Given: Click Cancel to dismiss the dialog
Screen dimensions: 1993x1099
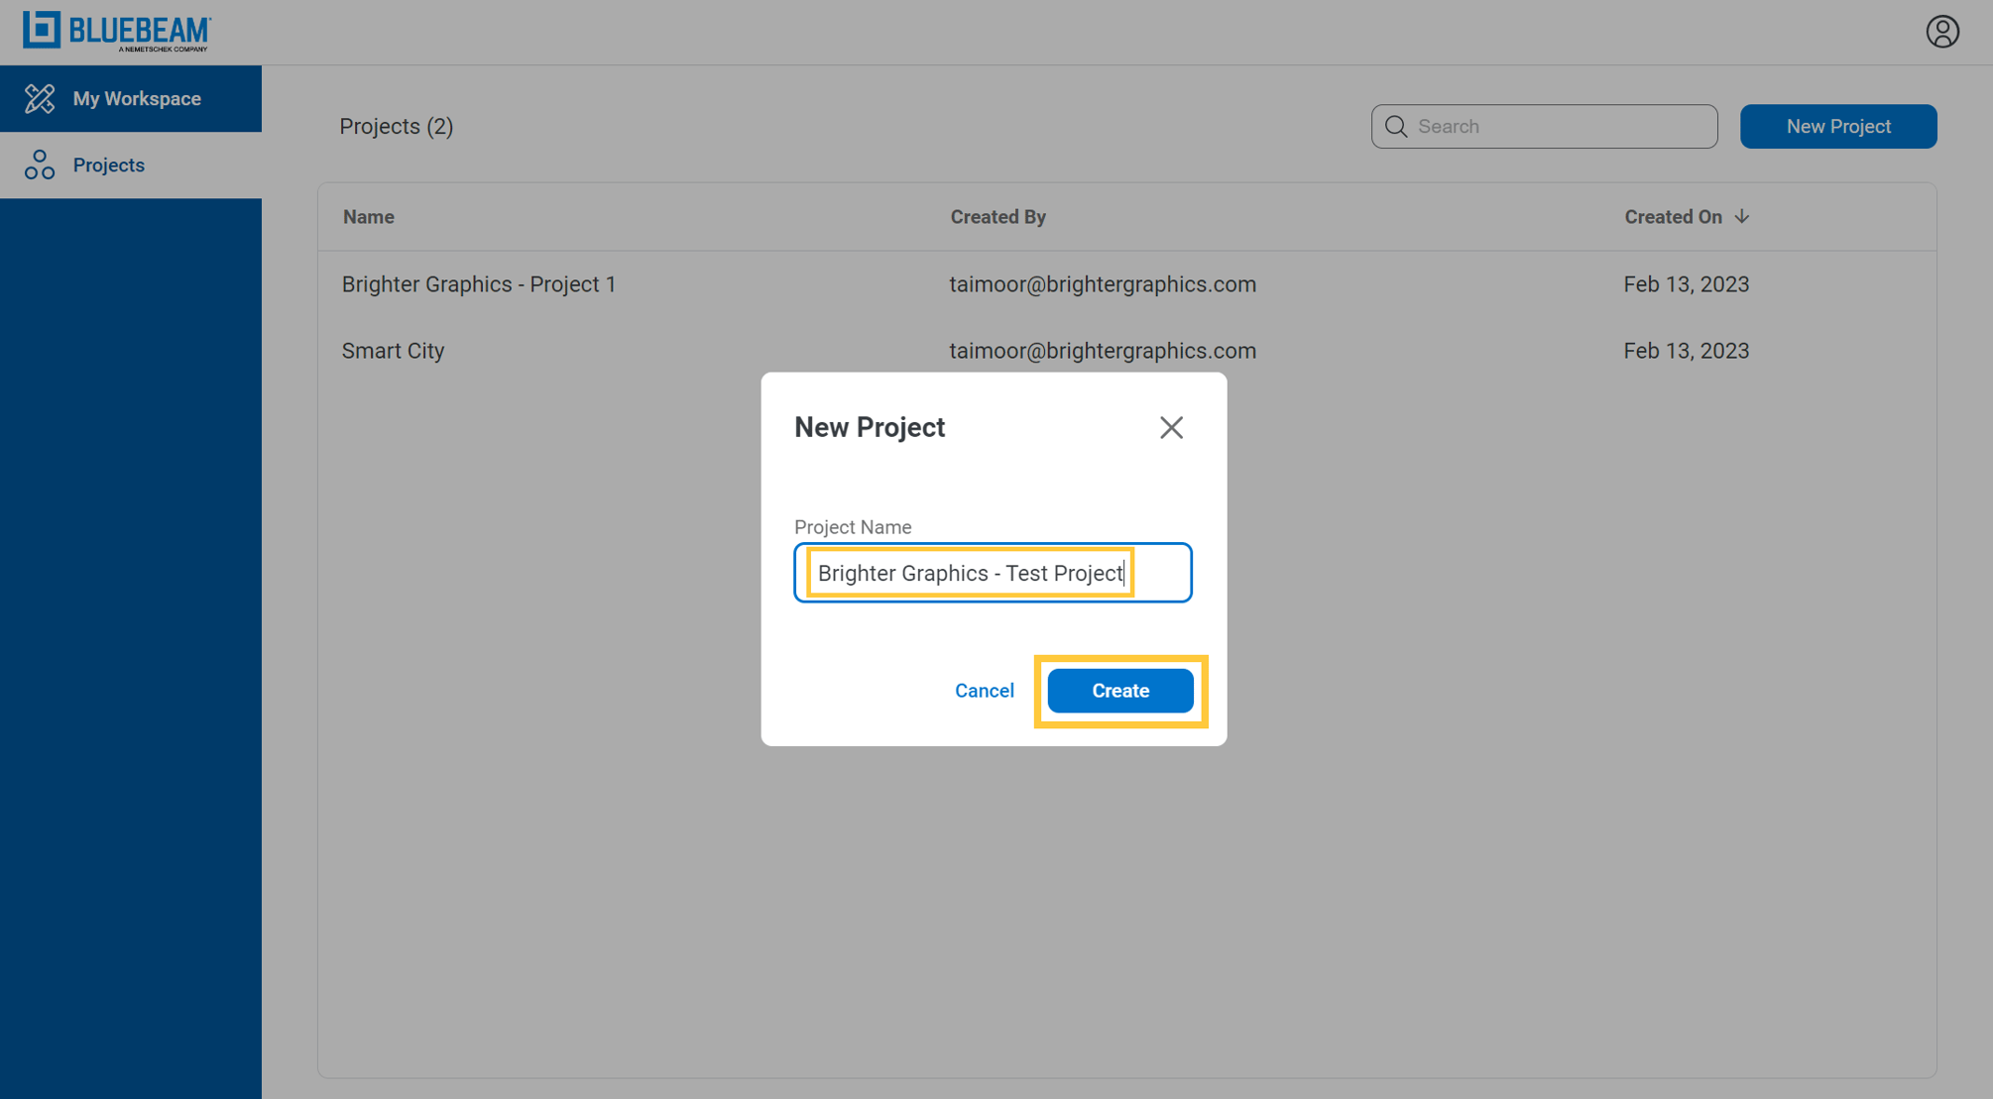Looking at the screenshot, I should (984, 690).
